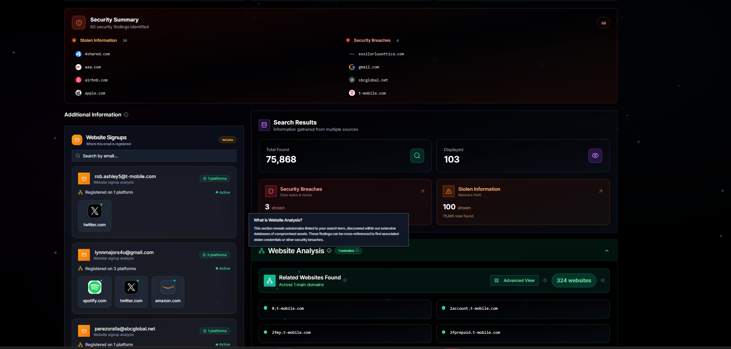Click the gmail.com Google logo icon
The height and width of the screenshot is (349, 731).
[352, 67]
